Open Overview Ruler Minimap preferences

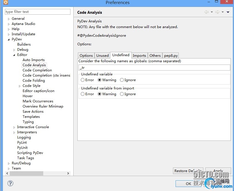click(x=43, y=106)
